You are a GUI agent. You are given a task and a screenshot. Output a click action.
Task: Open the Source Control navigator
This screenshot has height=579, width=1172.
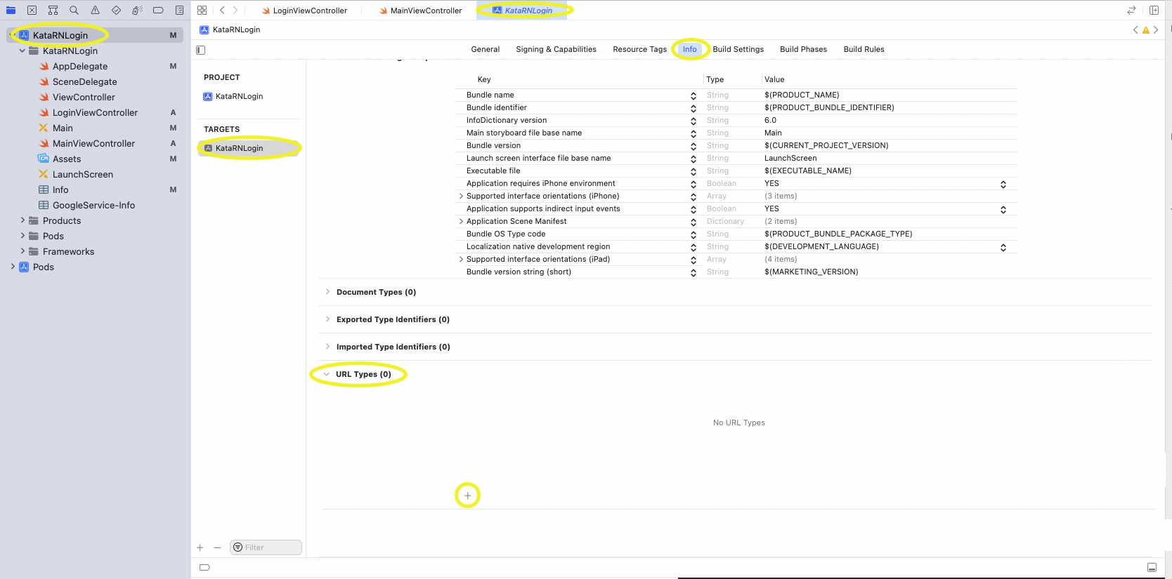pos(32,11)
